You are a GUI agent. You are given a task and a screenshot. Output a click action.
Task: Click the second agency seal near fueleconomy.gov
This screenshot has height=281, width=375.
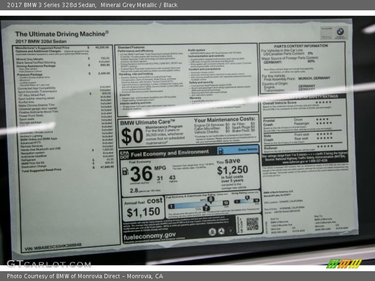click(x=221, y=231)
